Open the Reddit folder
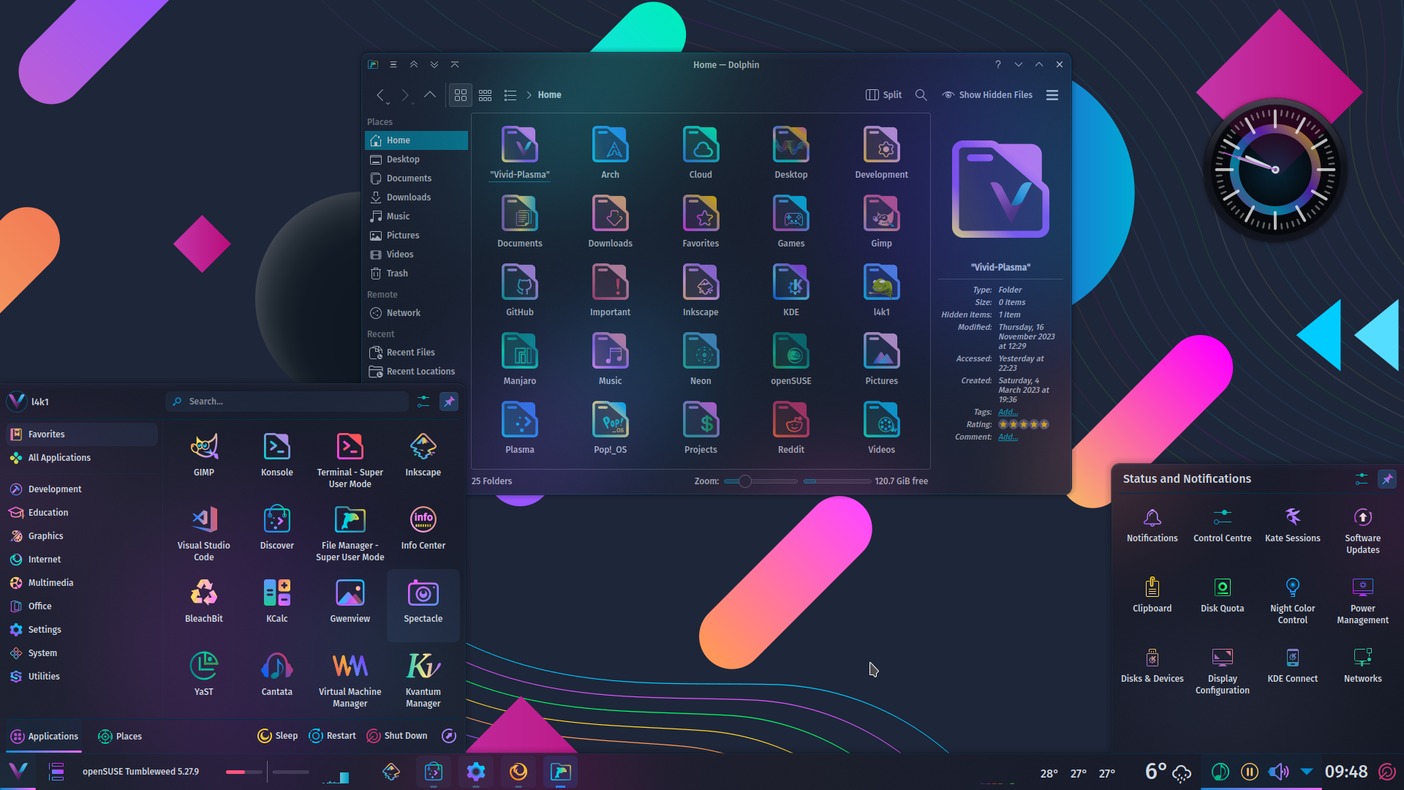The width and height of the screenshot is (1404, 790). click(x=791, y=428)
